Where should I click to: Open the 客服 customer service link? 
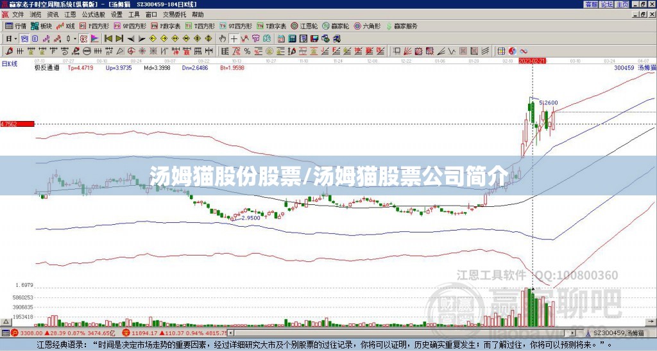tap(591, 4)
